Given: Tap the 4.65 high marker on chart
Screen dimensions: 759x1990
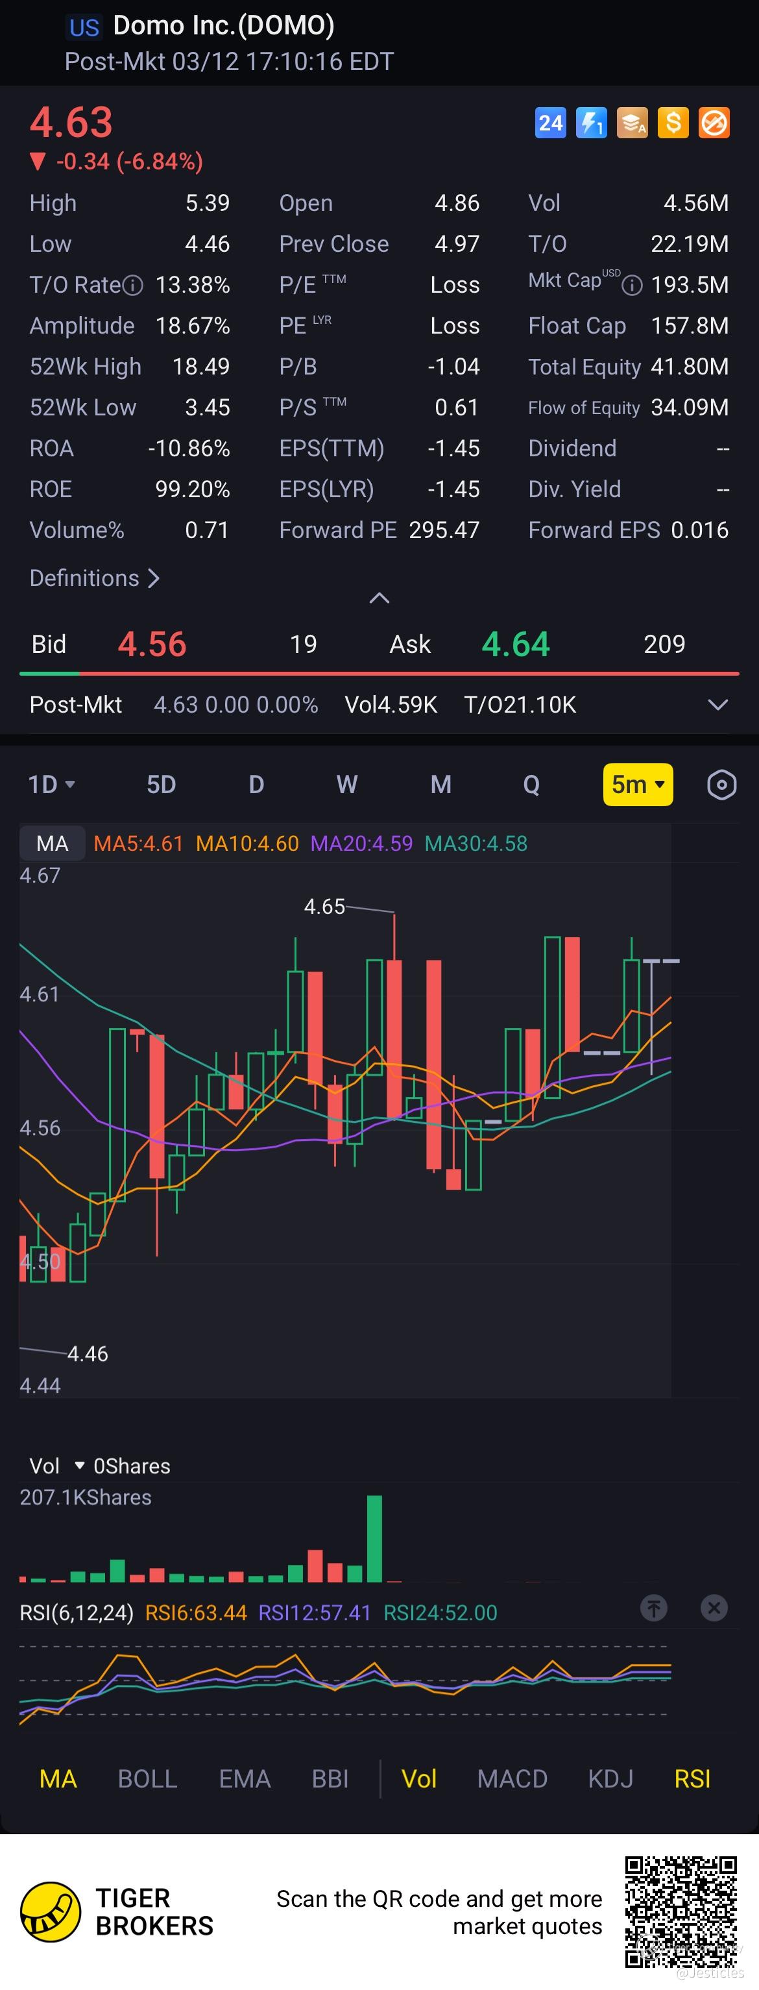Looking at the screenshot, I should 324,907.
